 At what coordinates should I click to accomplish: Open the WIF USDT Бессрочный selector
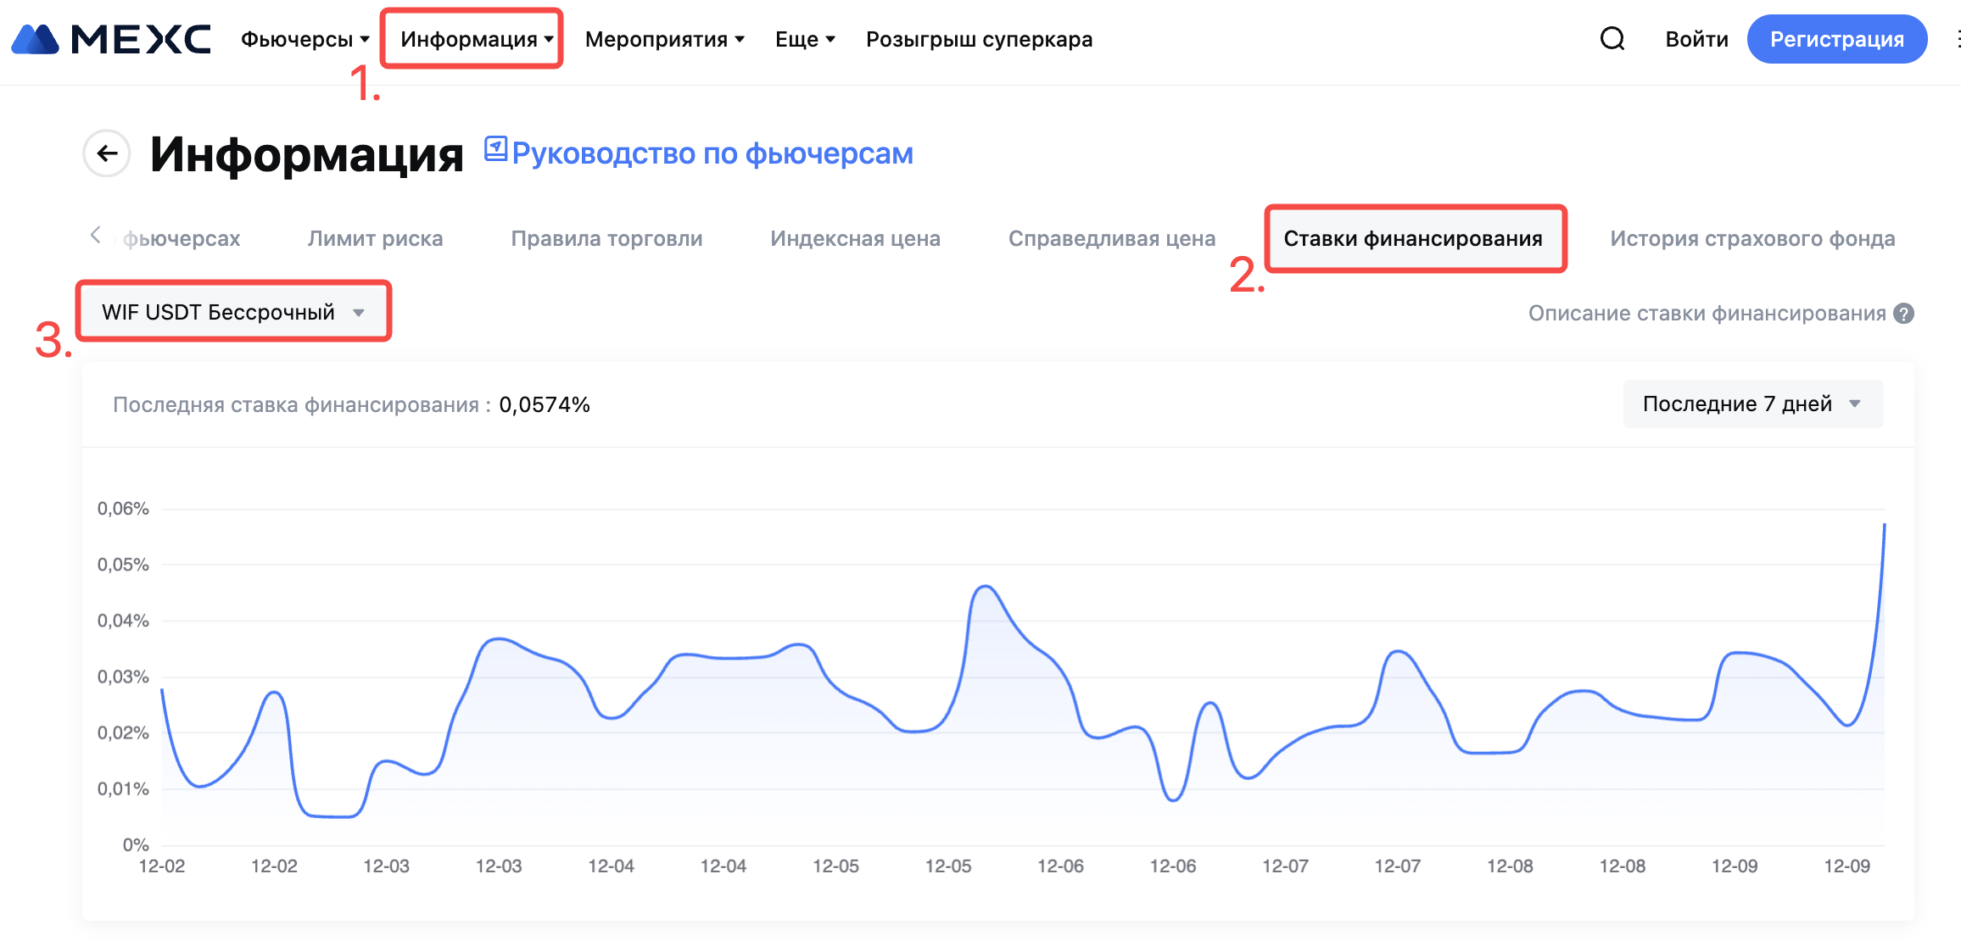tap(232, 312)
